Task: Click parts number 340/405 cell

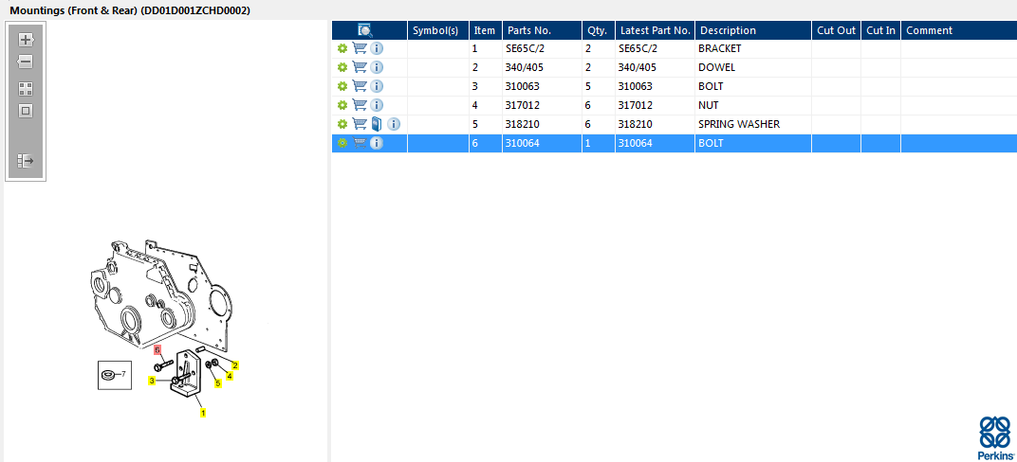Action: (x=542, y=67)
